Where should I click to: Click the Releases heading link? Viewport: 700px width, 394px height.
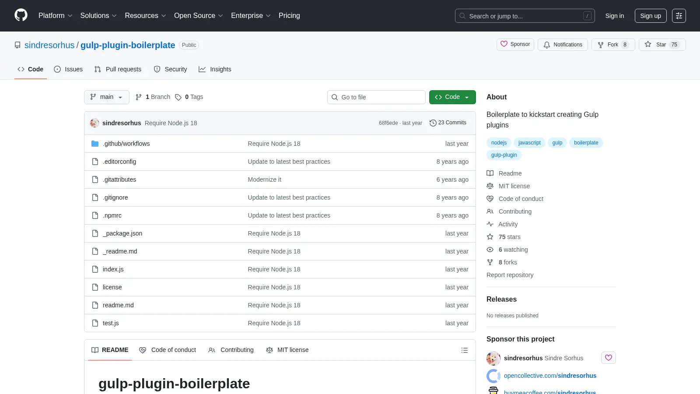(x=501, y=299)
